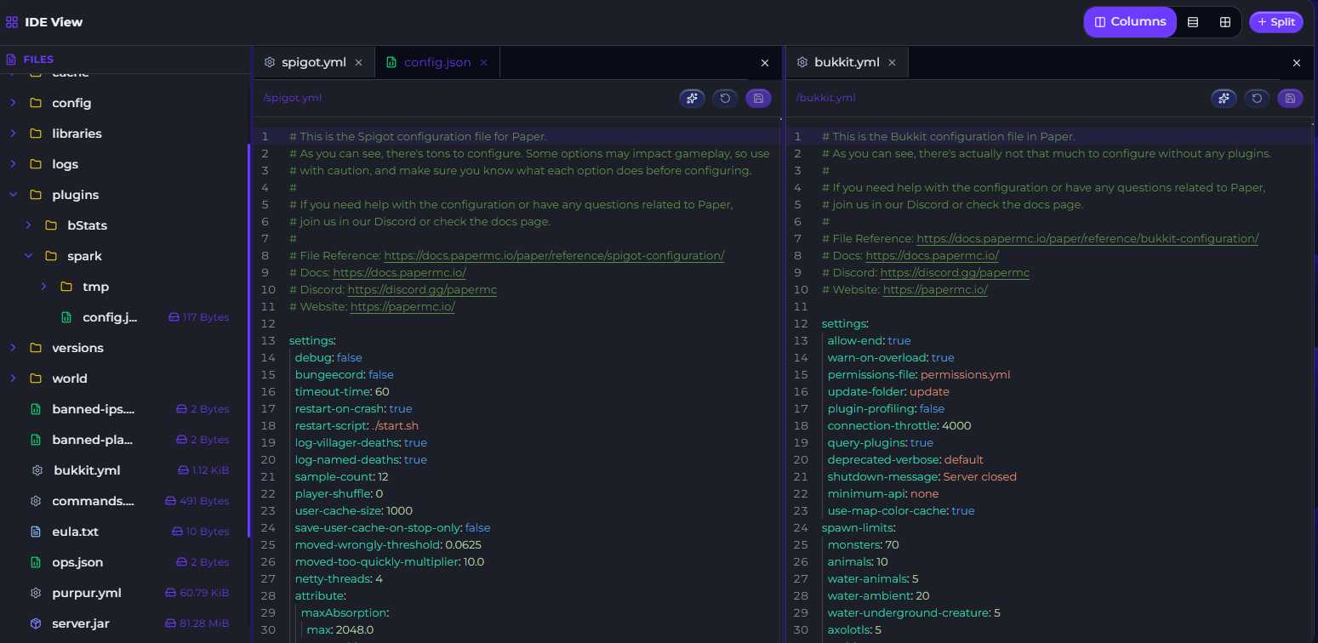1318x643 pixels.
Task: Close the spigot.yml tab
Action: tap(358, 62)
